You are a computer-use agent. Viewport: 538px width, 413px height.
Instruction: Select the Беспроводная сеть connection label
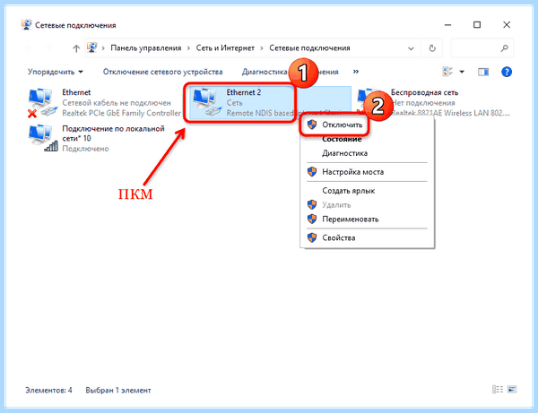click(424, 92)
